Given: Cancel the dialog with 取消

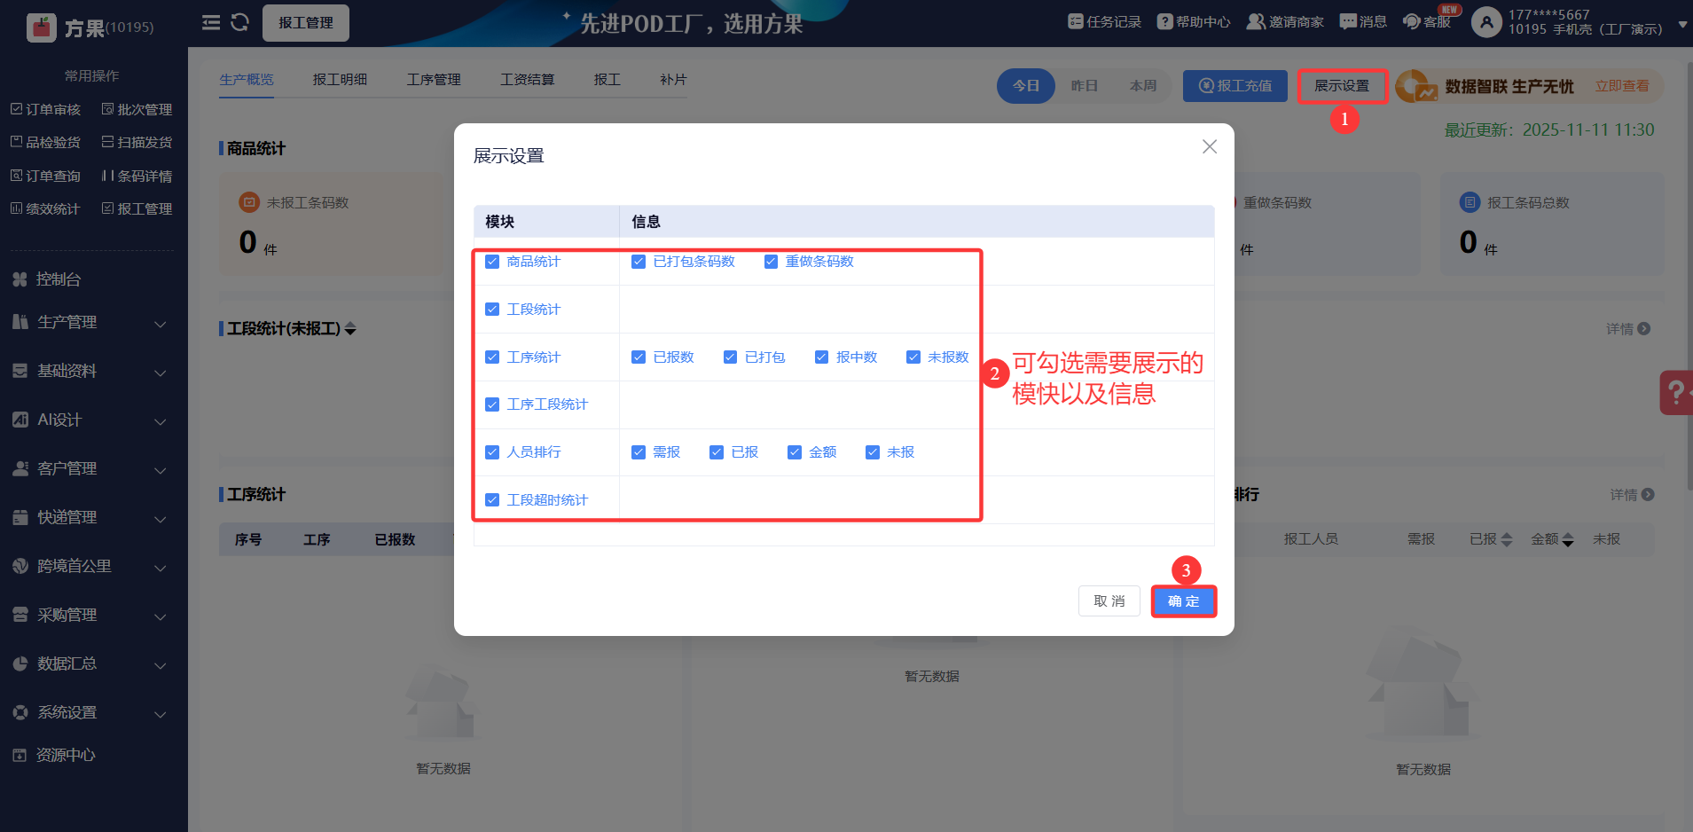Looking at the screenshot, I should 1109,601.
